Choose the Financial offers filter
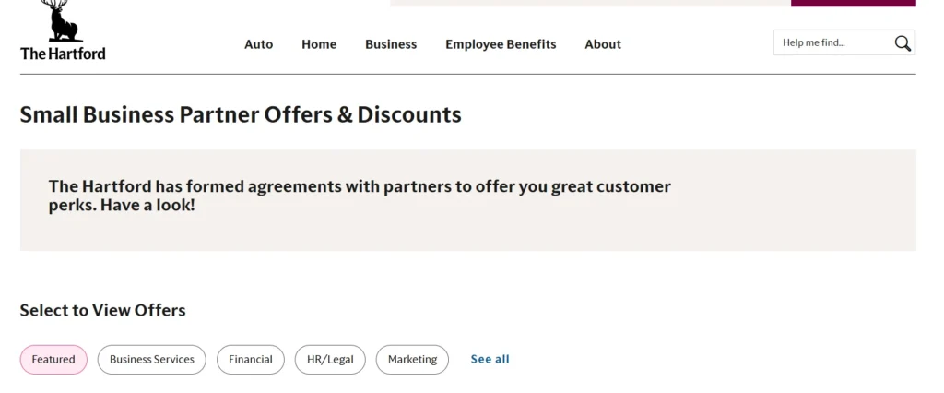The image size is (944, 393). tap(251, 359)
